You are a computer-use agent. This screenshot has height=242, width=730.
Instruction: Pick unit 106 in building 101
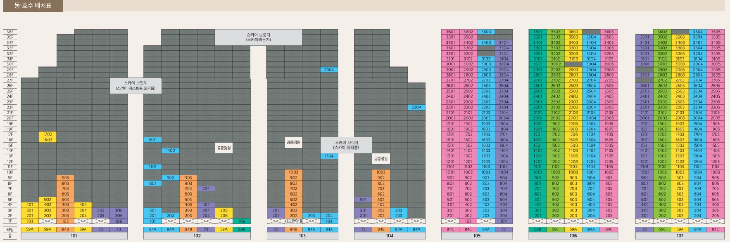(119, 221)
